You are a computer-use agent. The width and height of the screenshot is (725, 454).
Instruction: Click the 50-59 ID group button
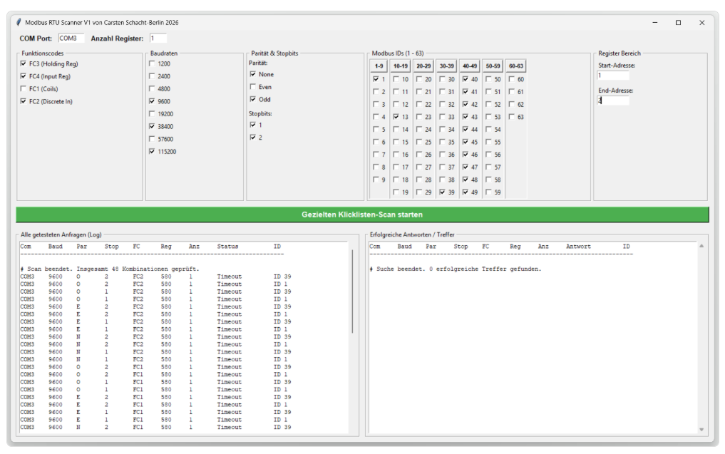coord(493,66)
